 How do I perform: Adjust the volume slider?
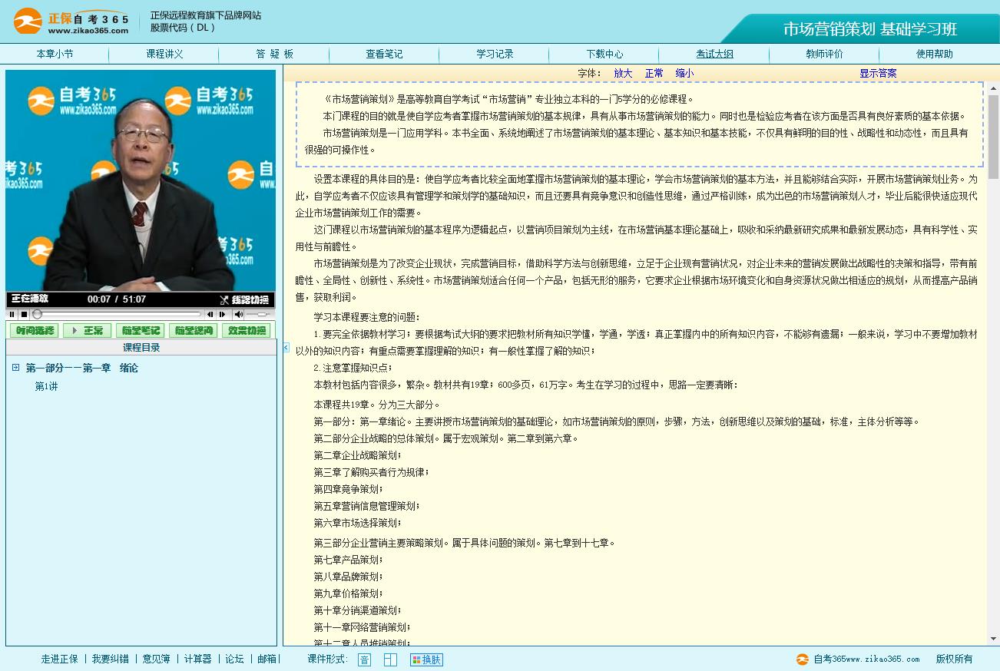(259, 315)
